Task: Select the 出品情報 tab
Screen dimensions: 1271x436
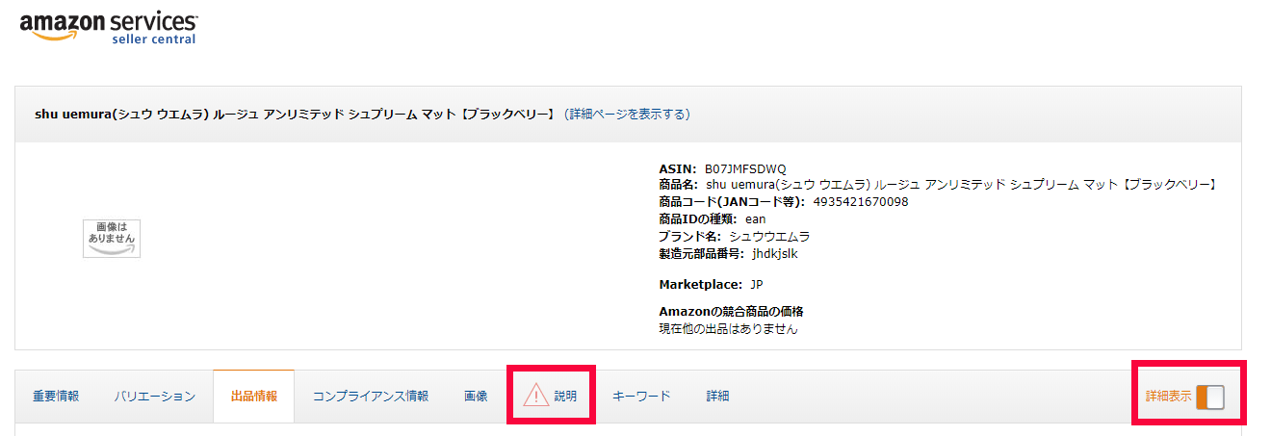Action: 254,397
